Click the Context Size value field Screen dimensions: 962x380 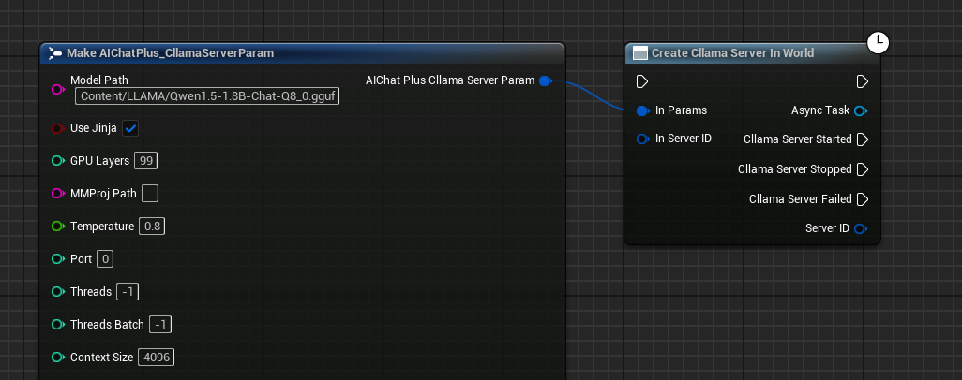pyautogui.click(x=156, y=358)
